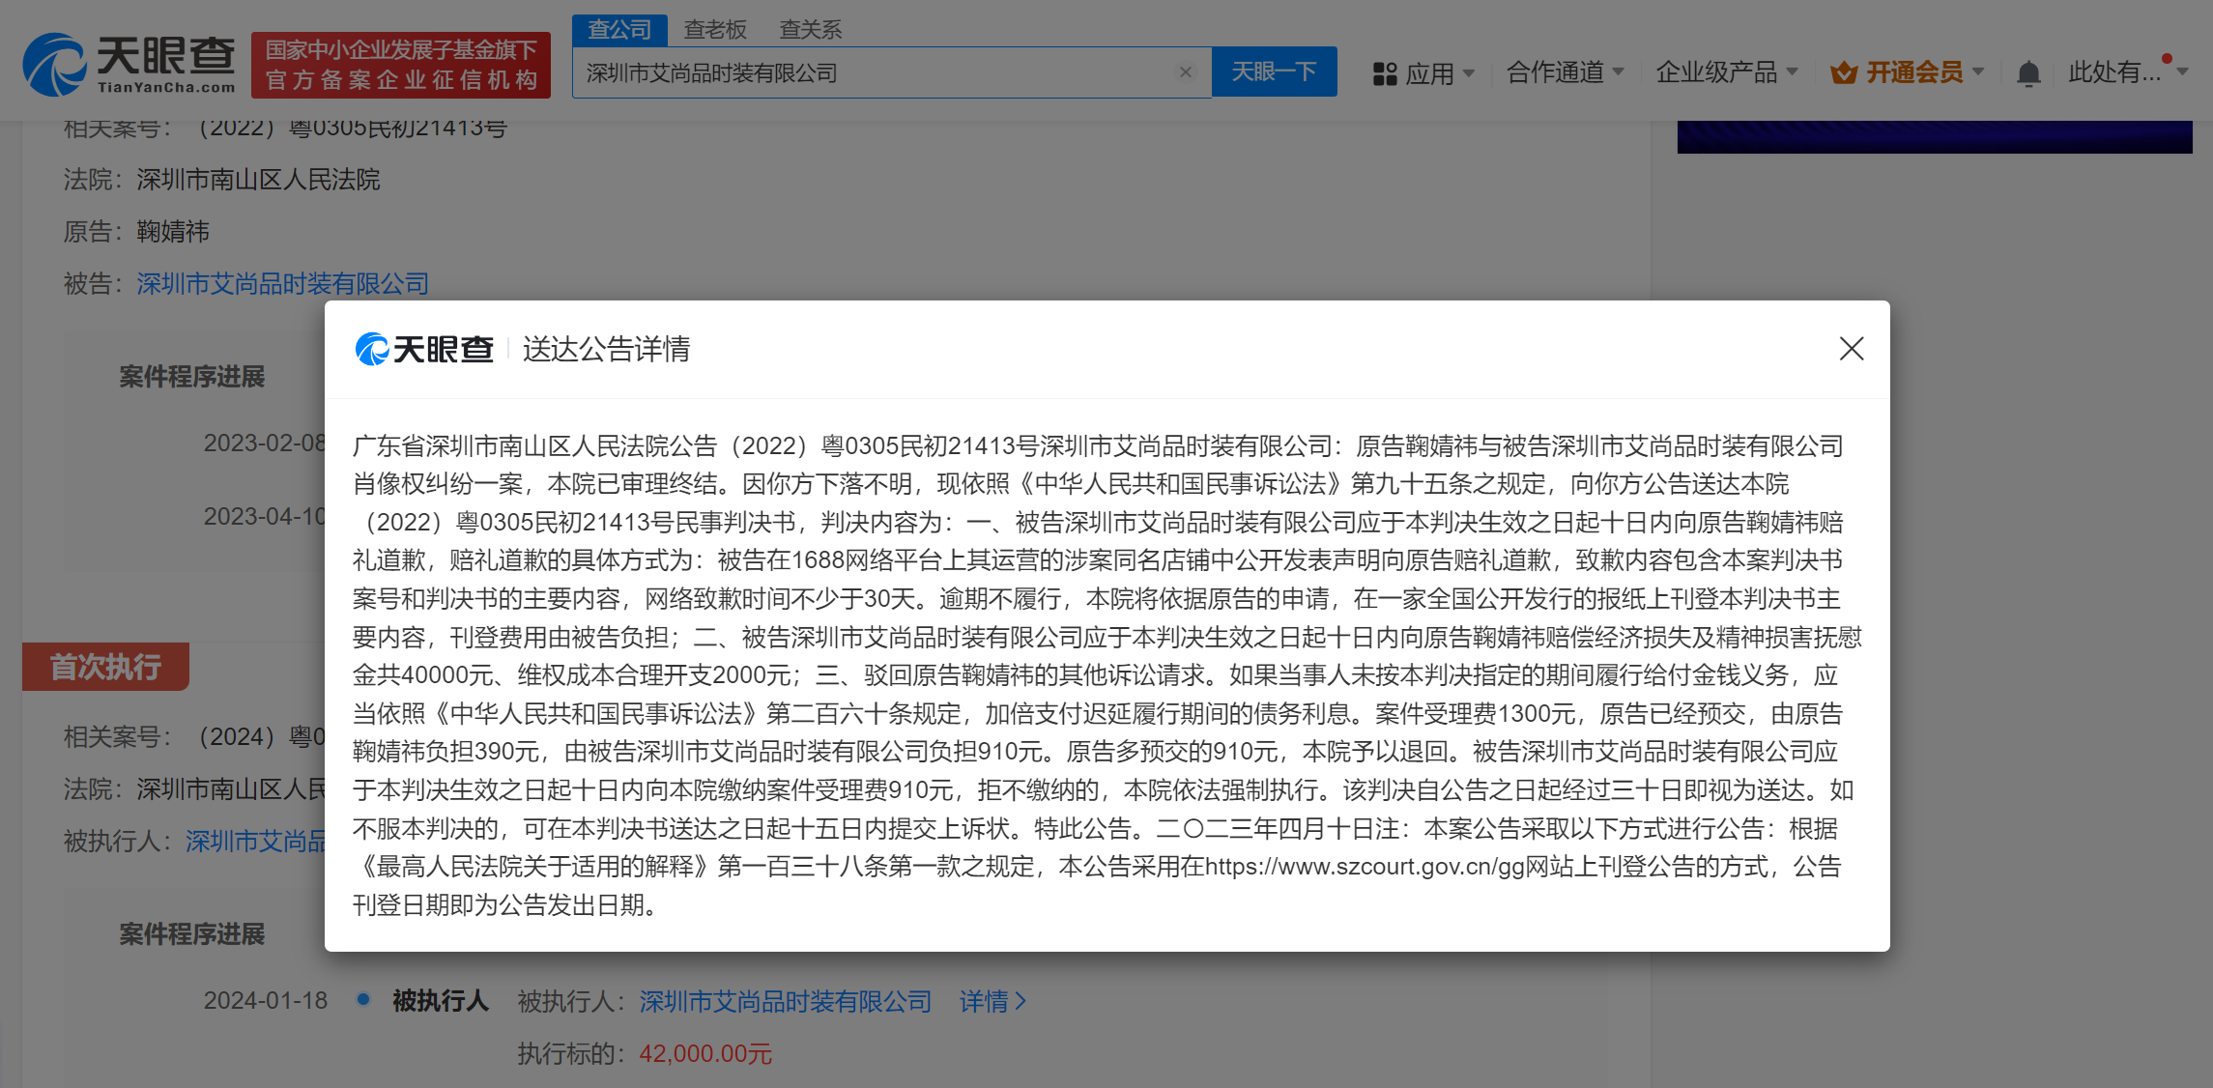Switch to the 查老板 tab
2213x1088 pixels.
click(713, 29)
